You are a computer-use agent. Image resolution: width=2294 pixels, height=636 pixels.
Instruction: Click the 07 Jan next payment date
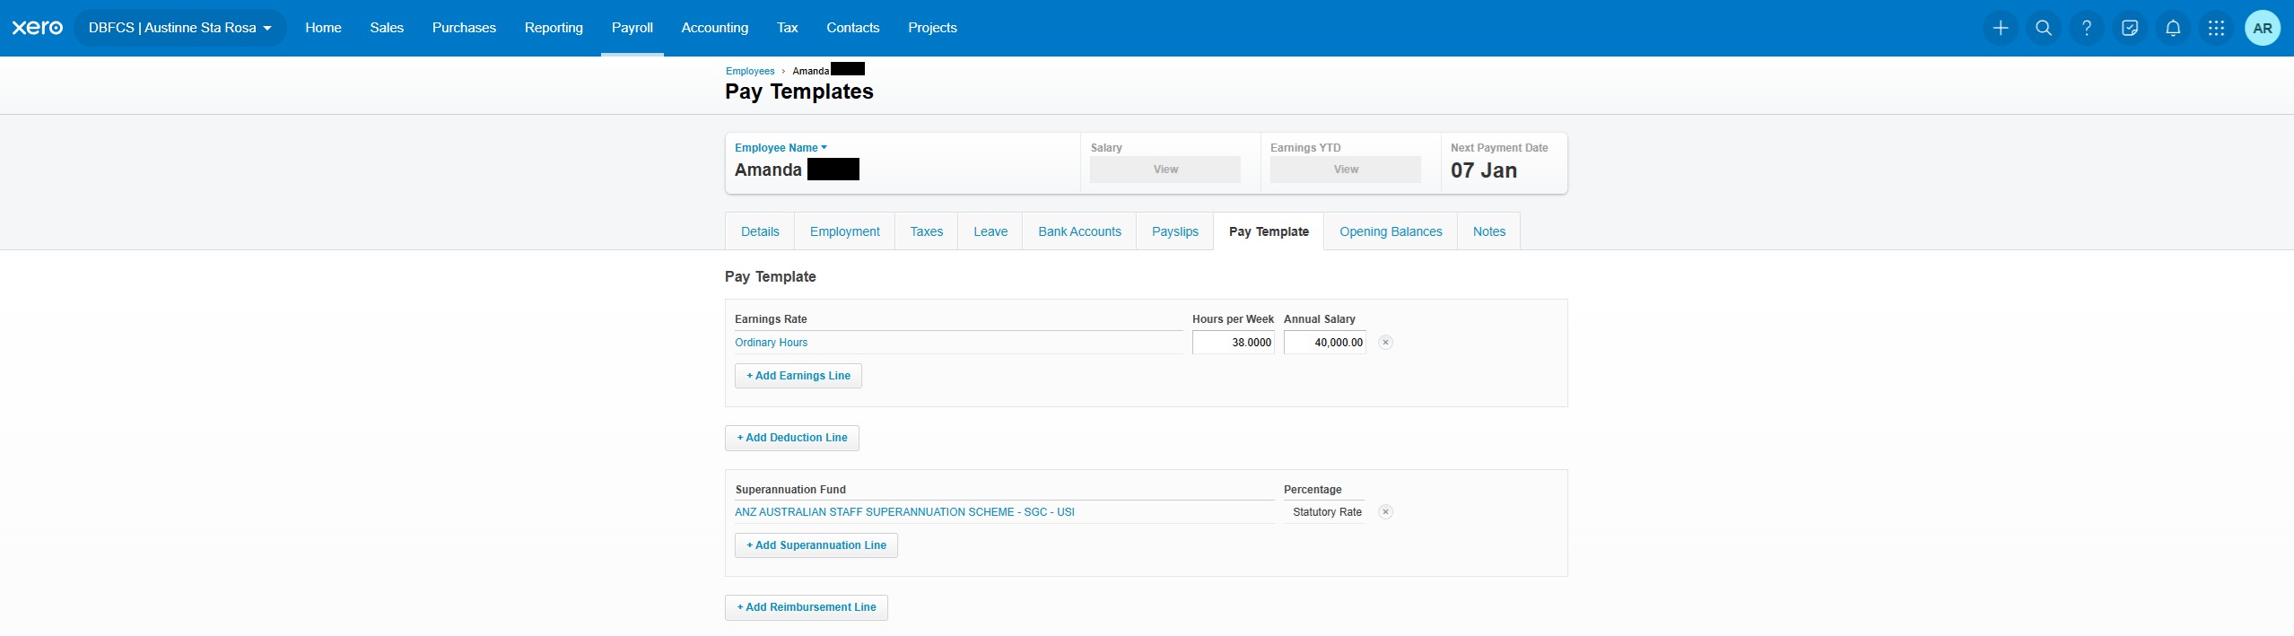[x=1484, y=170]
